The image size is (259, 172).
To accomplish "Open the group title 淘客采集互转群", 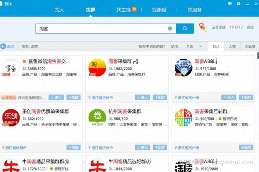I will point(211,111).
